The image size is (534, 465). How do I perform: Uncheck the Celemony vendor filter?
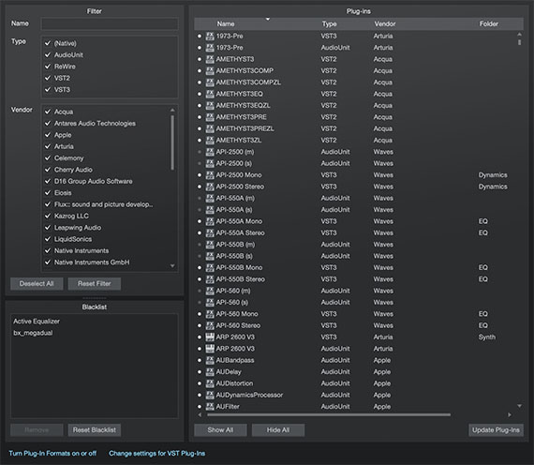[48, 158]
